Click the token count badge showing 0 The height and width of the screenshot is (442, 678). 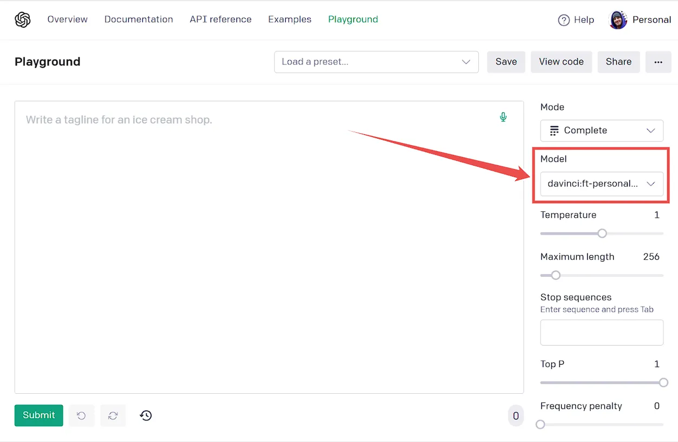tap(516, 415)
